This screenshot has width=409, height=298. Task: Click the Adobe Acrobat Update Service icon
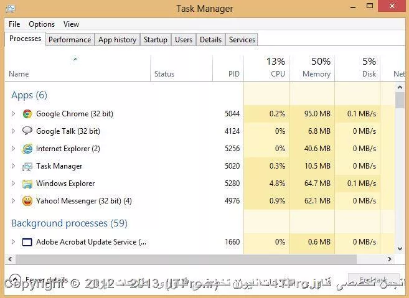27,242
